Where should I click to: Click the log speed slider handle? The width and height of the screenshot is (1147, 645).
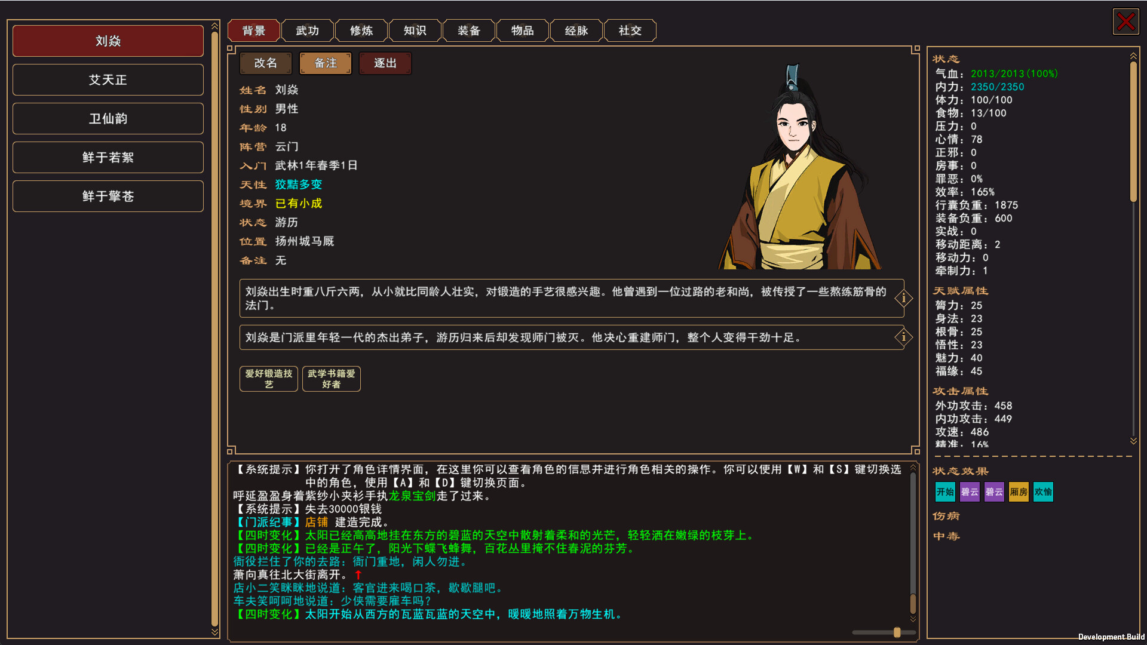pyautogui.click(x=897, y=632)
